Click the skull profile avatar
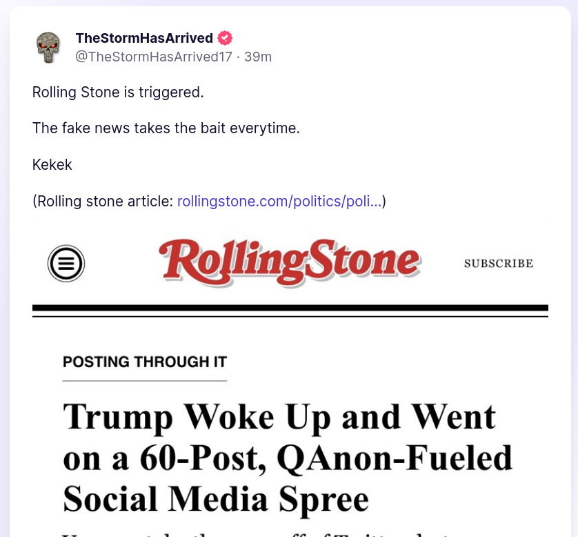 48,47
